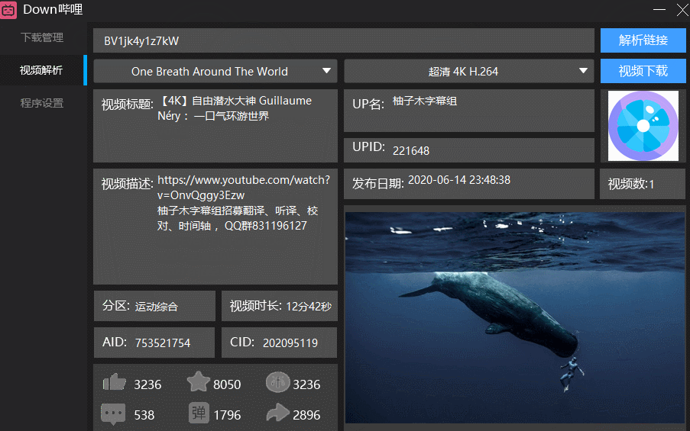
Task: Click the star favorites icon
Action: point(199,383)
